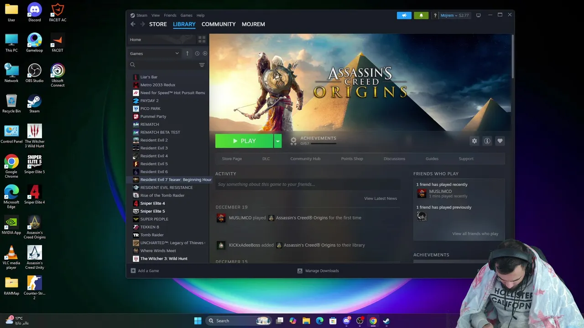
Task: Open Steam icon on the taskbar
Action: click(x=386, y=321)
